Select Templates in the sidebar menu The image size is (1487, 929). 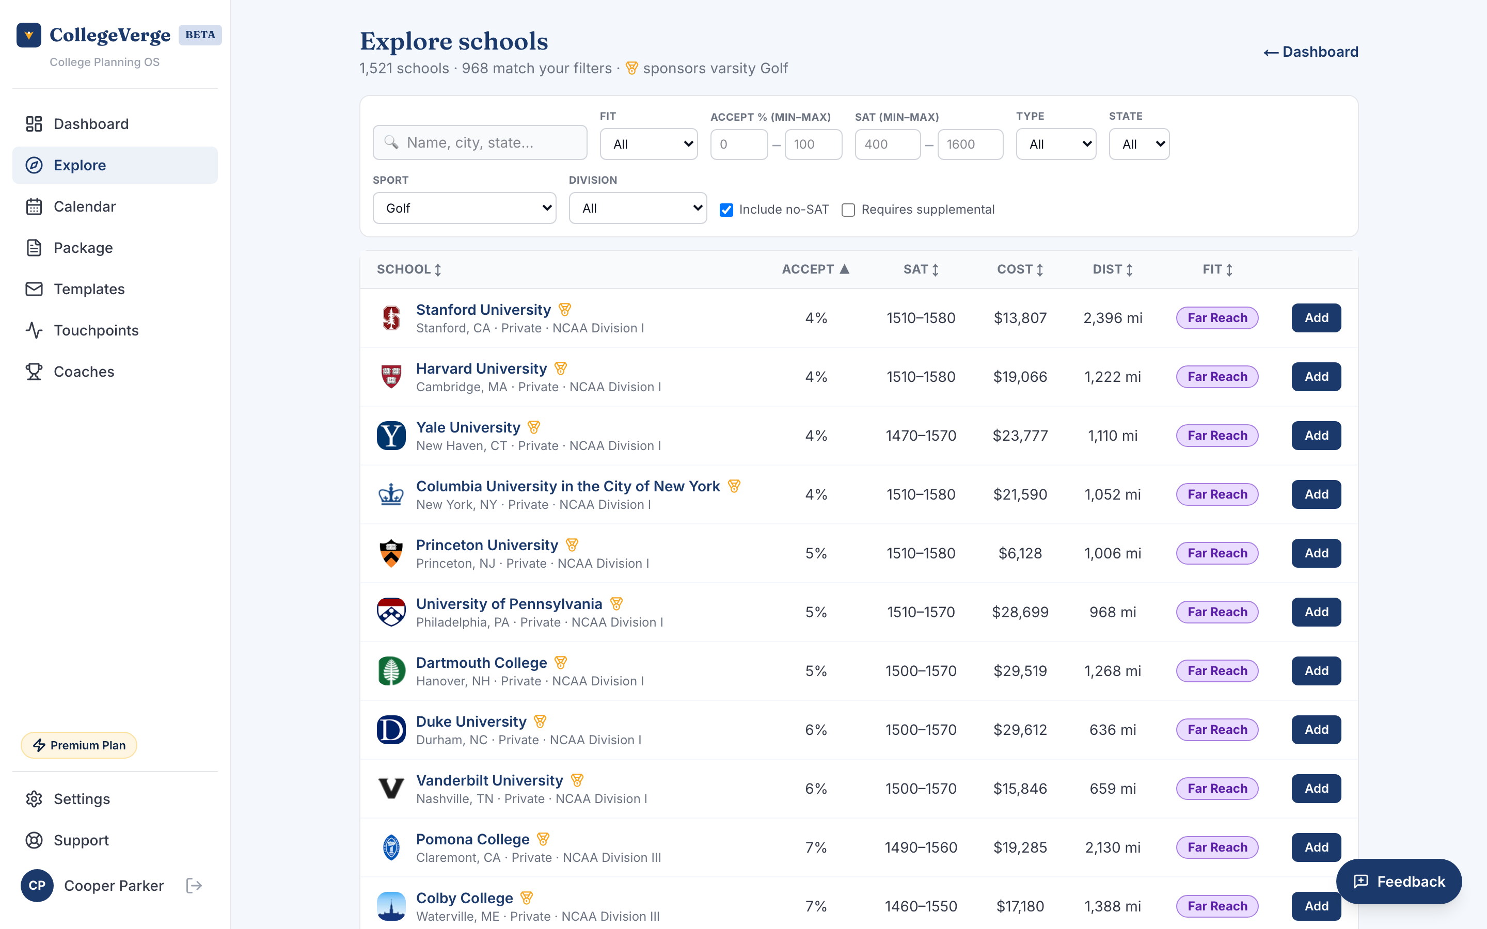point(115,289)
